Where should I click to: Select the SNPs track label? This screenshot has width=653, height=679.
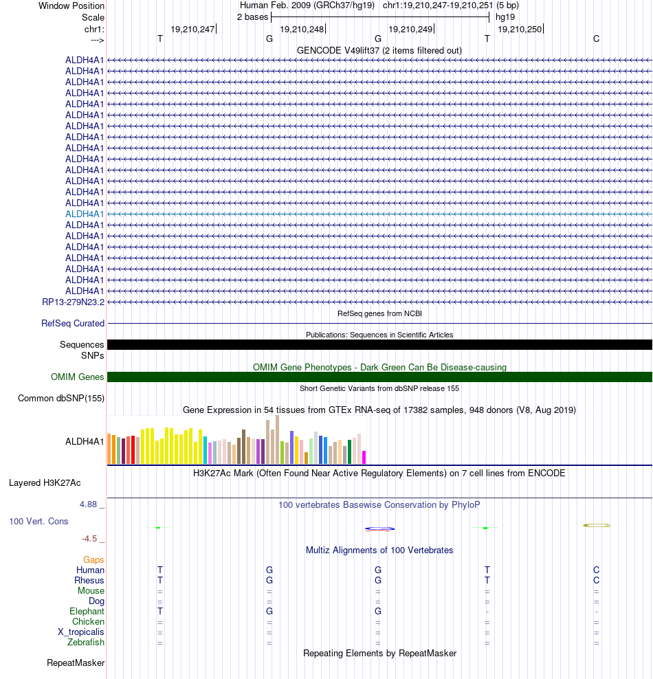pos(93,355)
